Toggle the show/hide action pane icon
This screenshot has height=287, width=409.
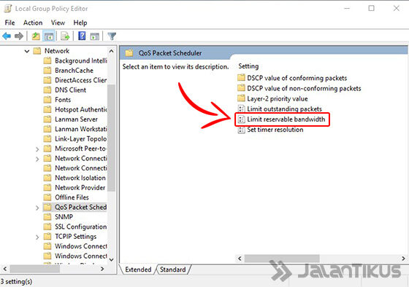[94, 36]
